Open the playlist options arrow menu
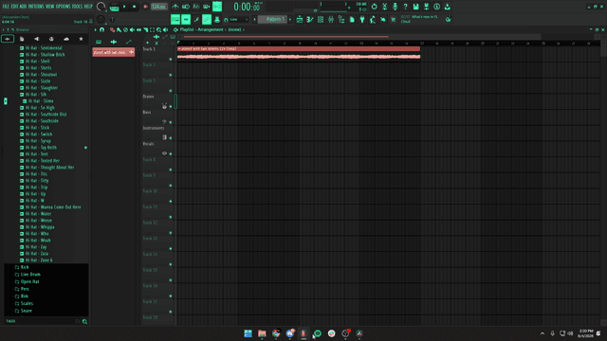This screenshot has width=607, height=341. tap(96, 29)
